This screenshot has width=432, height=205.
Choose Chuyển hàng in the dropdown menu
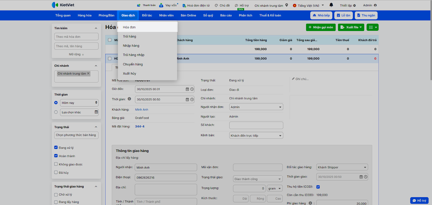coord(133,64)
